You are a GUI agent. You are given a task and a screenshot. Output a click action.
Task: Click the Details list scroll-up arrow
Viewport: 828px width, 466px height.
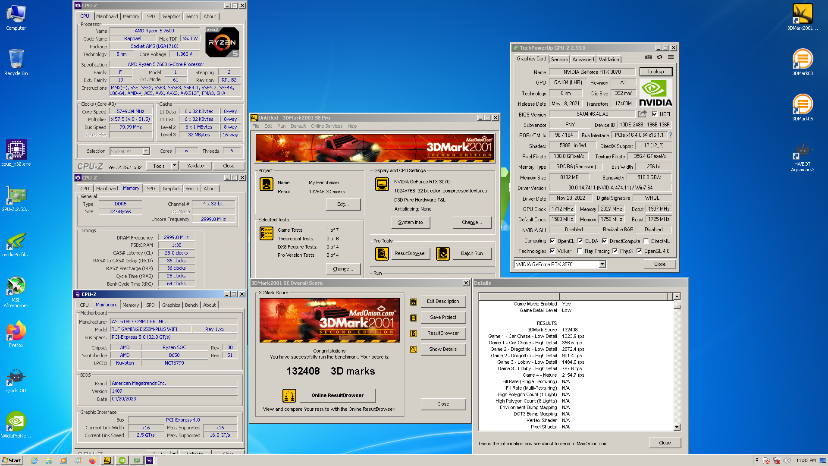coord(677,296)
